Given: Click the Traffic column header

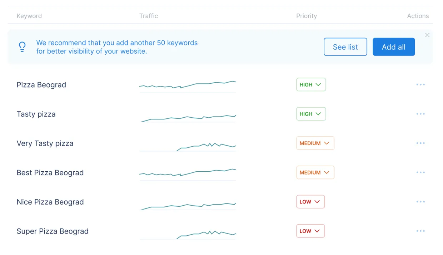Looking at the screenshot, I should coord(149,16).
